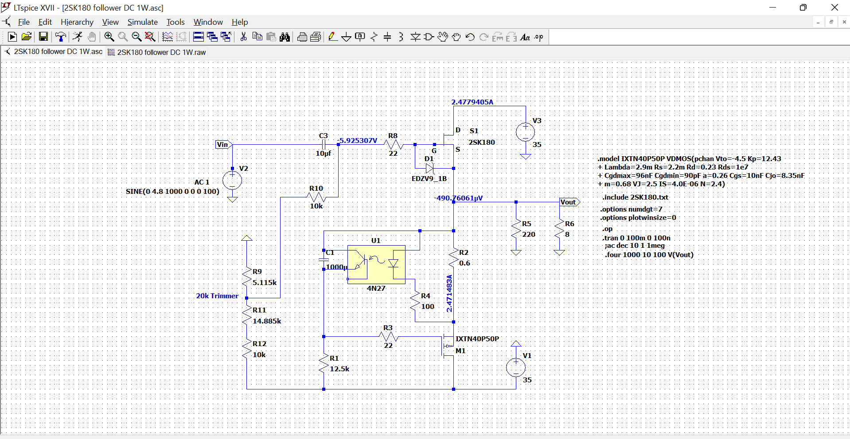The height and width of the screenshot is (439, 850).
Task: Click the SINE(0 4.8 1000 0 0 0 100) text
Action: 172,192
